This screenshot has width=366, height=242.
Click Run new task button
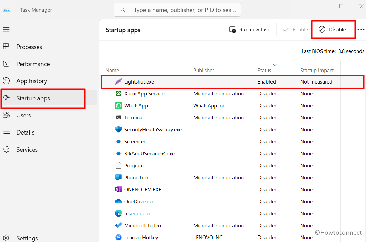click(250, 30)
